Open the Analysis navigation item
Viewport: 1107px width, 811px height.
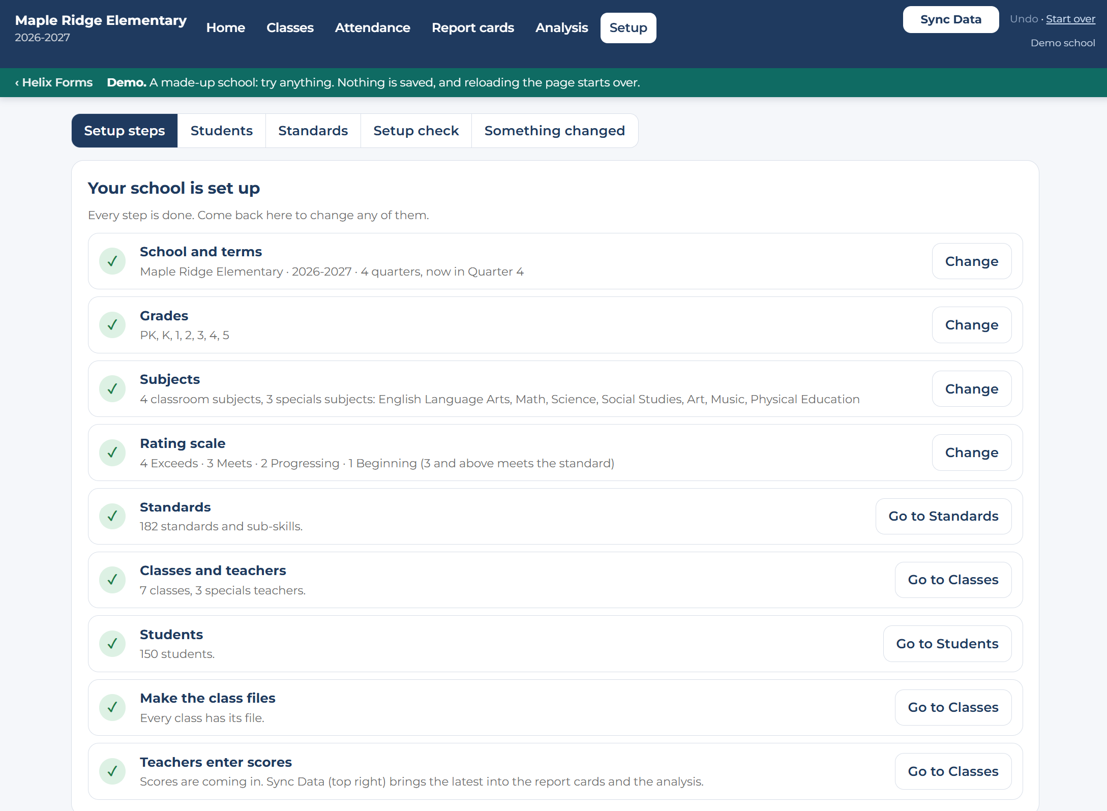coord(561,28)
